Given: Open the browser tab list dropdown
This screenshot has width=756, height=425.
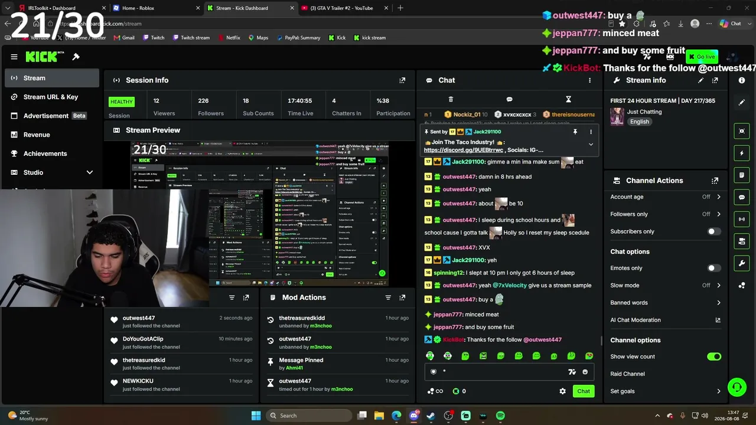Looking at the screenshot, I should point(8,8).
